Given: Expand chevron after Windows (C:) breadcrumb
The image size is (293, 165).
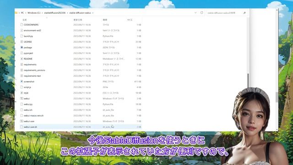Looking at the screenshot, I should pos(42,13).
